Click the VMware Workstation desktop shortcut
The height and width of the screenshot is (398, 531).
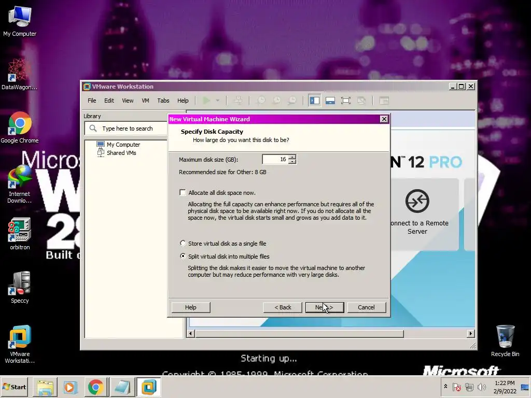click(x=20, y=344)
